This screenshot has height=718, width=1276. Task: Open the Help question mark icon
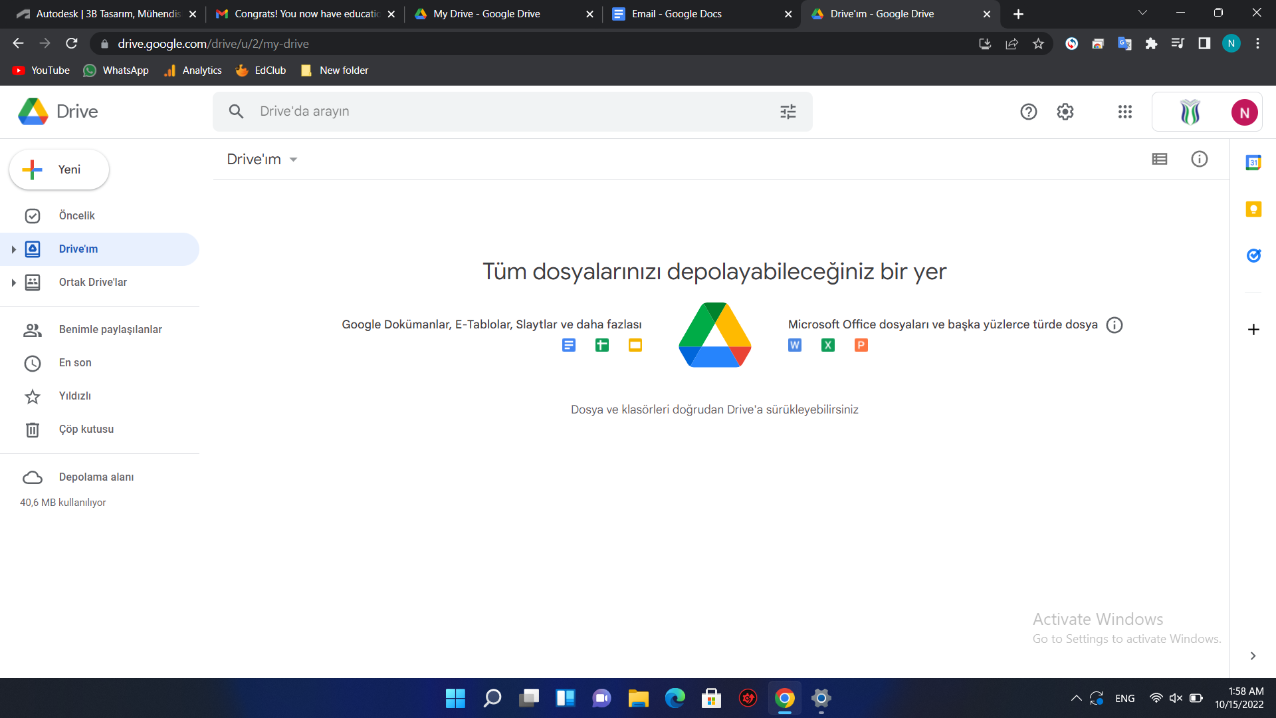[1028, 112]
